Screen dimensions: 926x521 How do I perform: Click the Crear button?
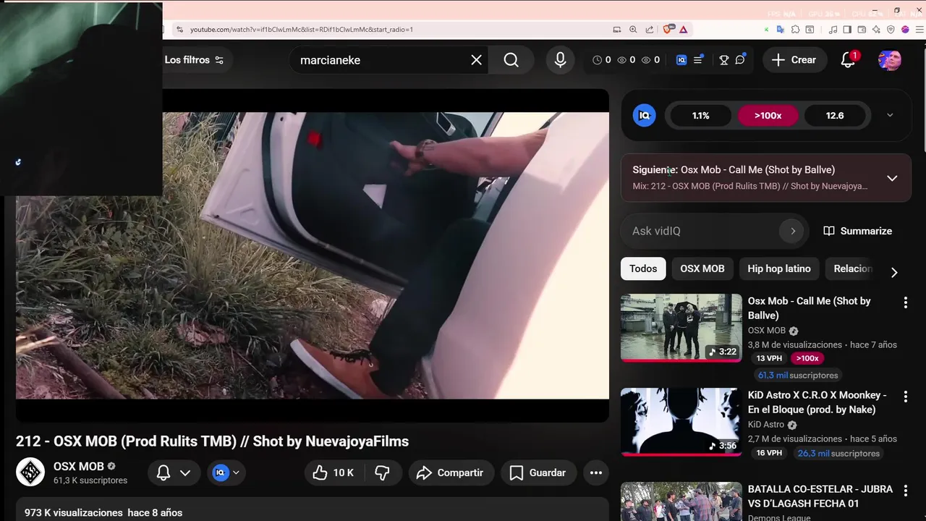click(x=794, y=60)
